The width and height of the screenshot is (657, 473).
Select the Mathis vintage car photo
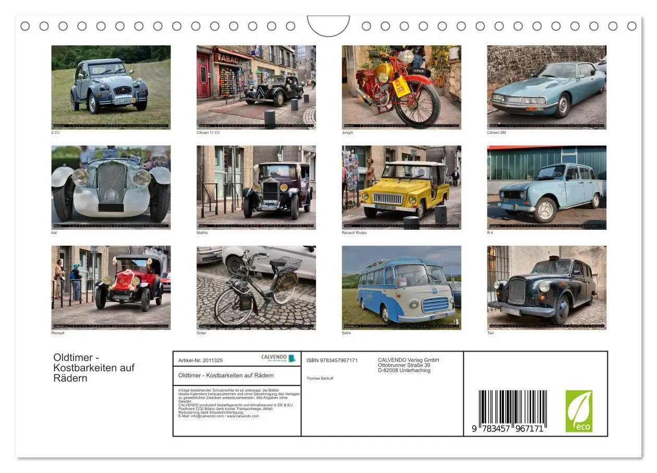pos(256,188)
